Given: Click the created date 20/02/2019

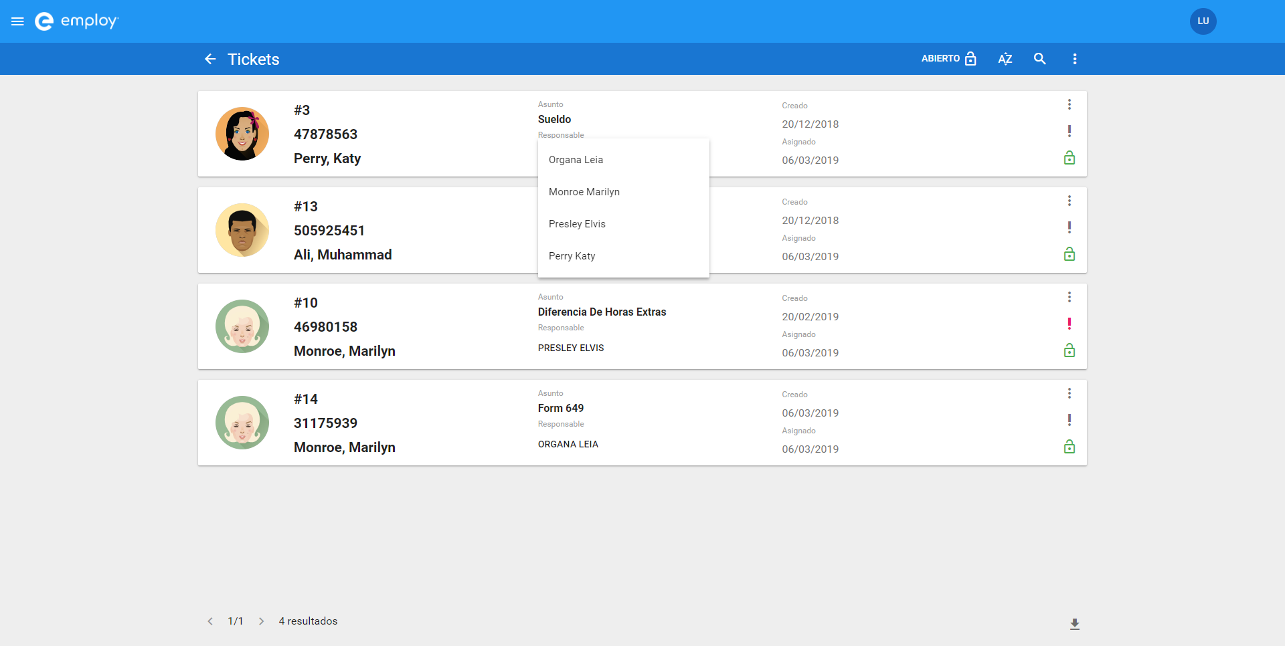Looking at the screenshot, I should 810,317.
